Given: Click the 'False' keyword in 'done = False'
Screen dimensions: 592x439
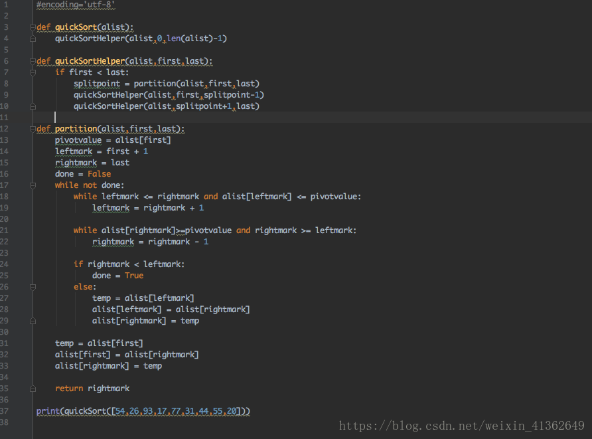Looking at the screenshot, I should [x=100, y=174].
